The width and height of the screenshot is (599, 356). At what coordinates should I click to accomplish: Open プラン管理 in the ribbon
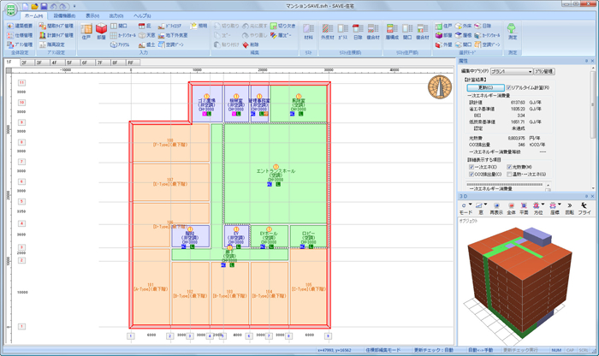click(20, 44)
